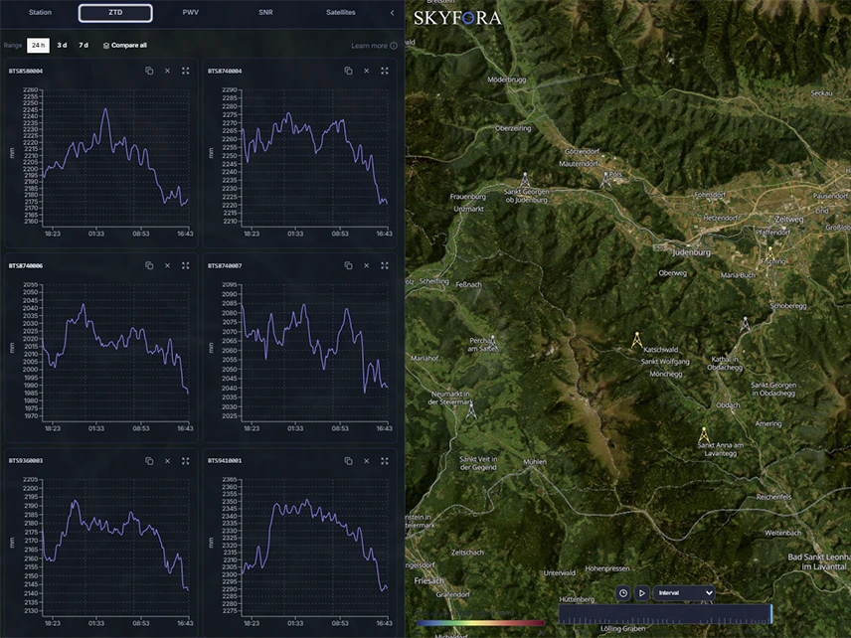The width and height of the screenshot is (851, 638).
Task: Switch to the Satellites tab
Action: click(x=341, y=13)
